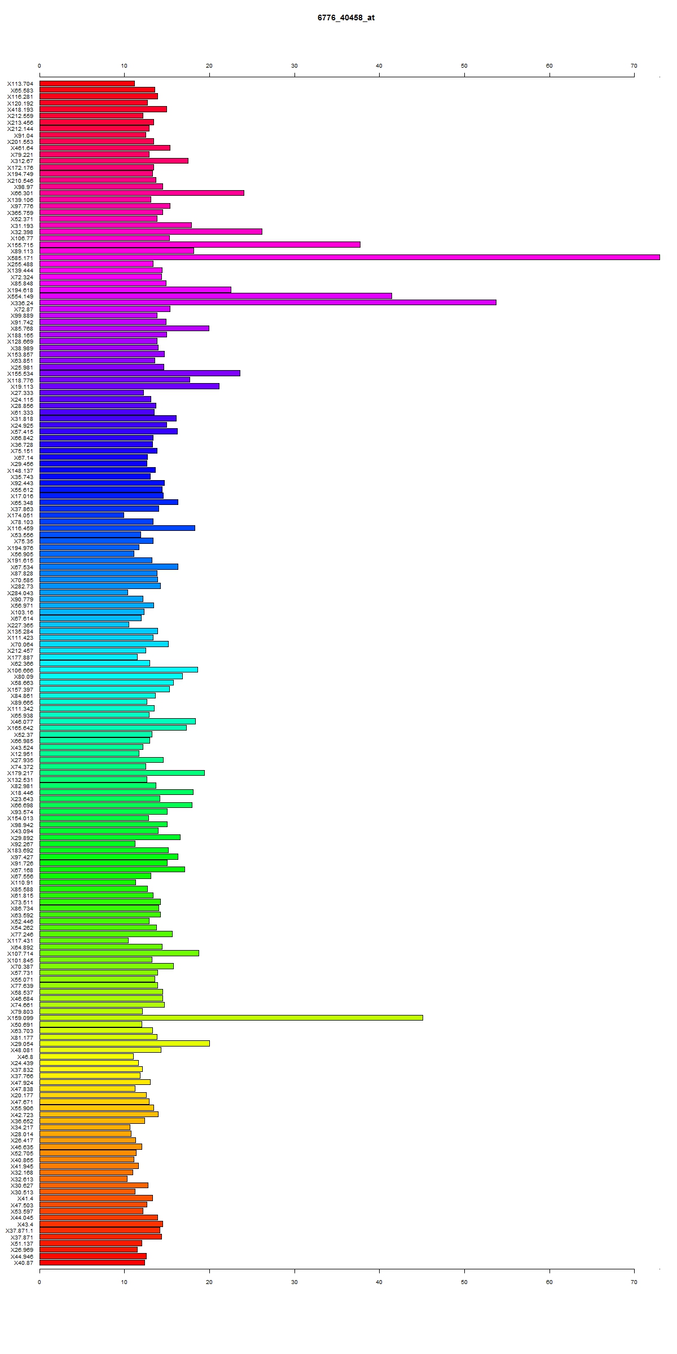Select the row label X461.64

coord(22,148)
